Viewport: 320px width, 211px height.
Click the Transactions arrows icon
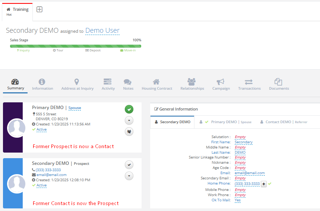coord(248,82)
